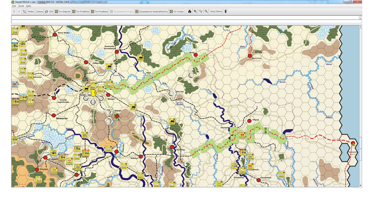Open the Tools menu

click(21, 6)
